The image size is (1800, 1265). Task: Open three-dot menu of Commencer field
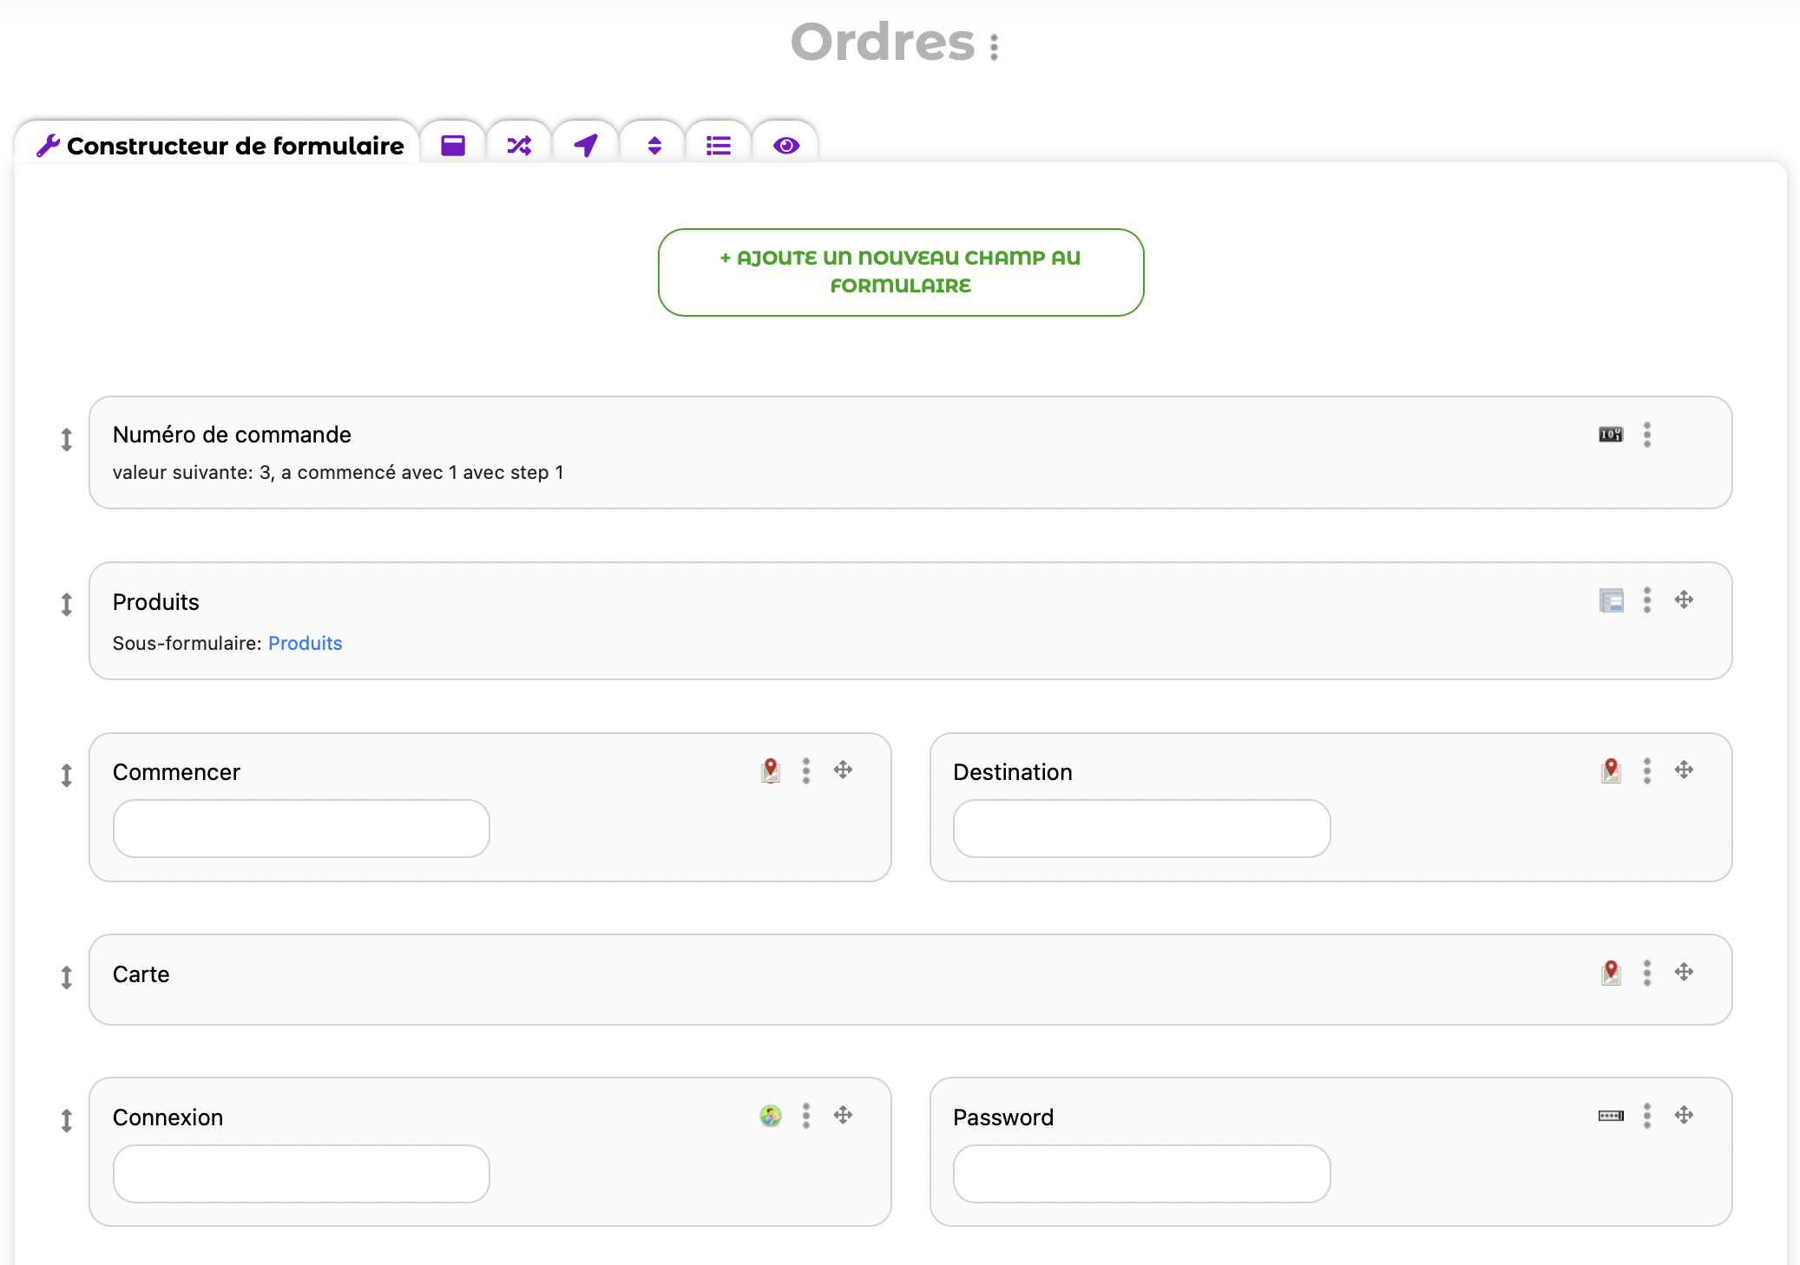(806, 770)
